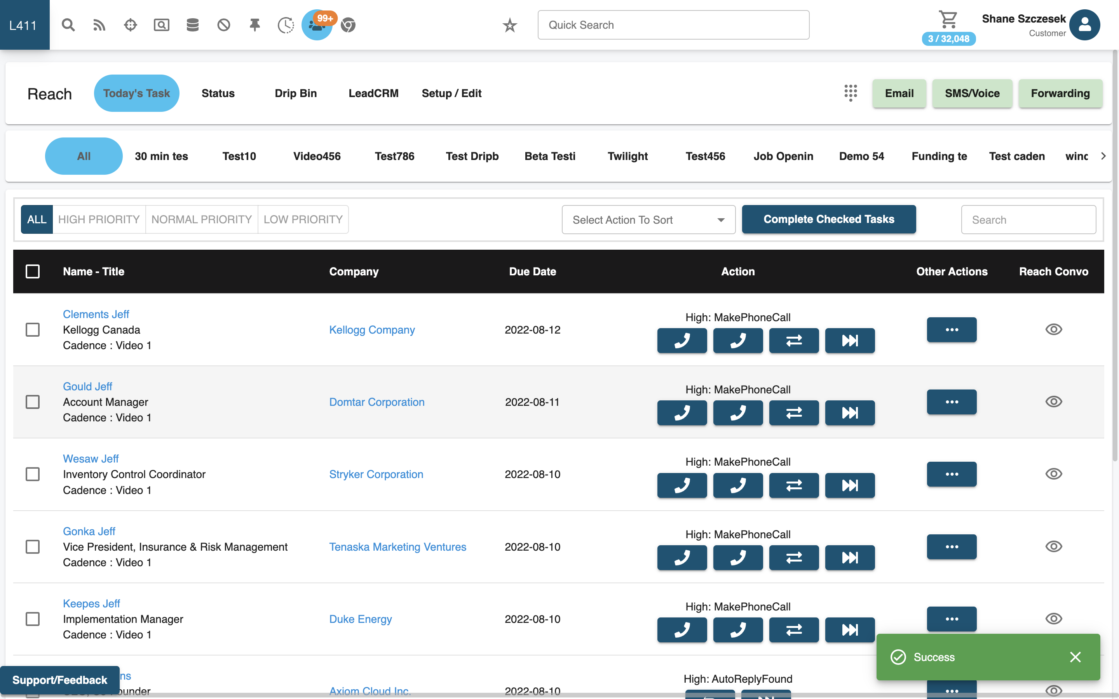This screenshot has width=1119, height=699.
Task: Open the RSS feed icon
Action: tap(99, 25)
